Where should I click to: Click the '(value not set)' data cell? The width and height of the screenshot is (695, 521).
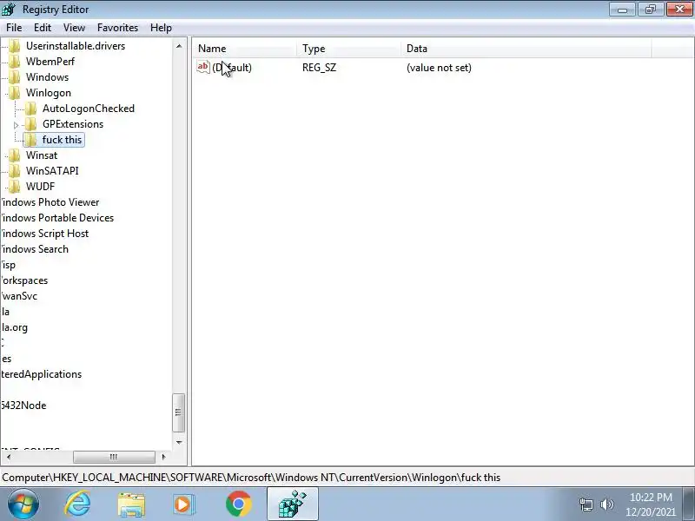pos(439,68)
